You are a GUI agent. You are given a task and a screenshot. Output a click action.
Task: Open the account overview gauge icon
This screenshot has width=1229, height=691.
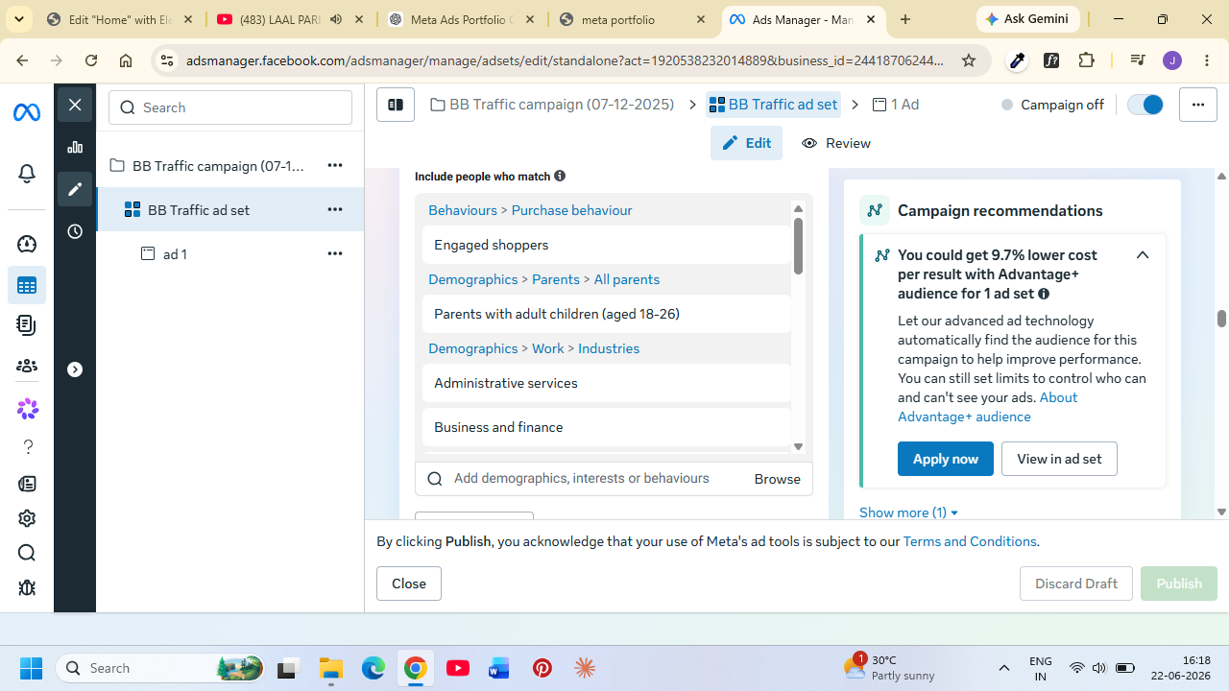click(27, 244)
